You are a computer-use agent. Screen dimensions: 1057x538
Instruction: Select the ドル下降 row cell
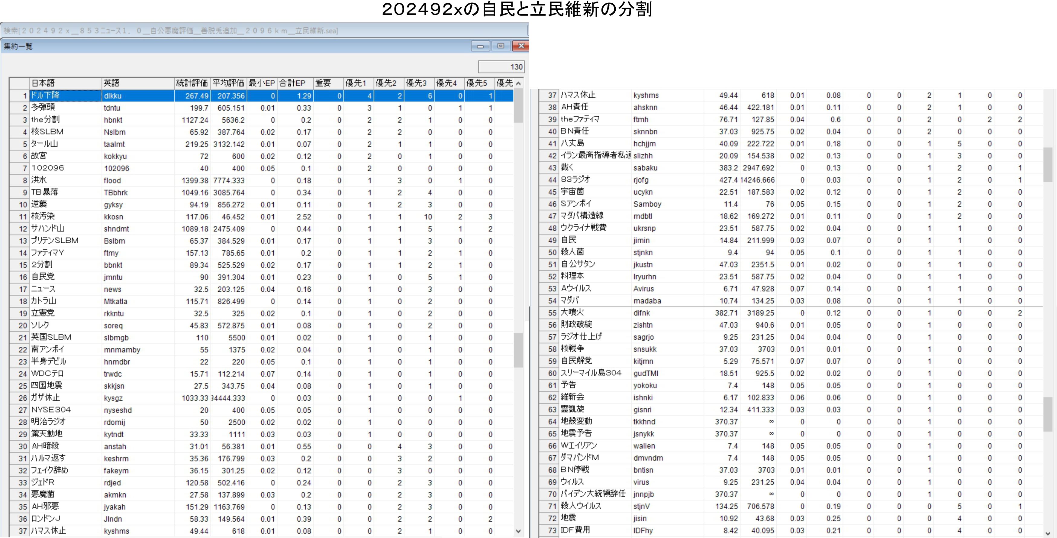coord(65,95)
